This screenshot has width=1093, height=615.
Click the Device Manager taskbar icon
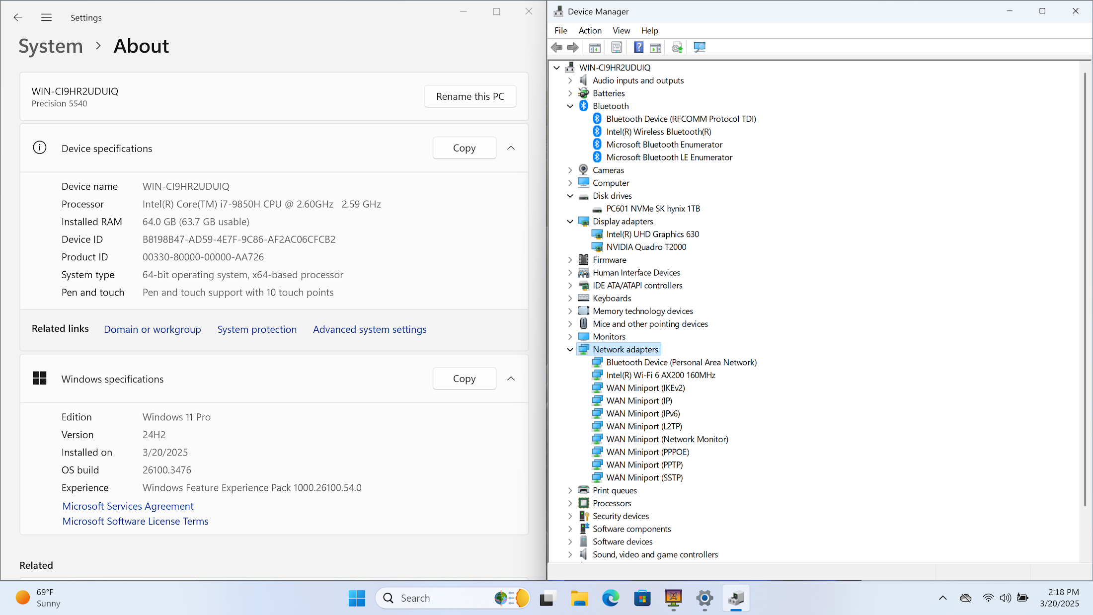click(736, 598)
